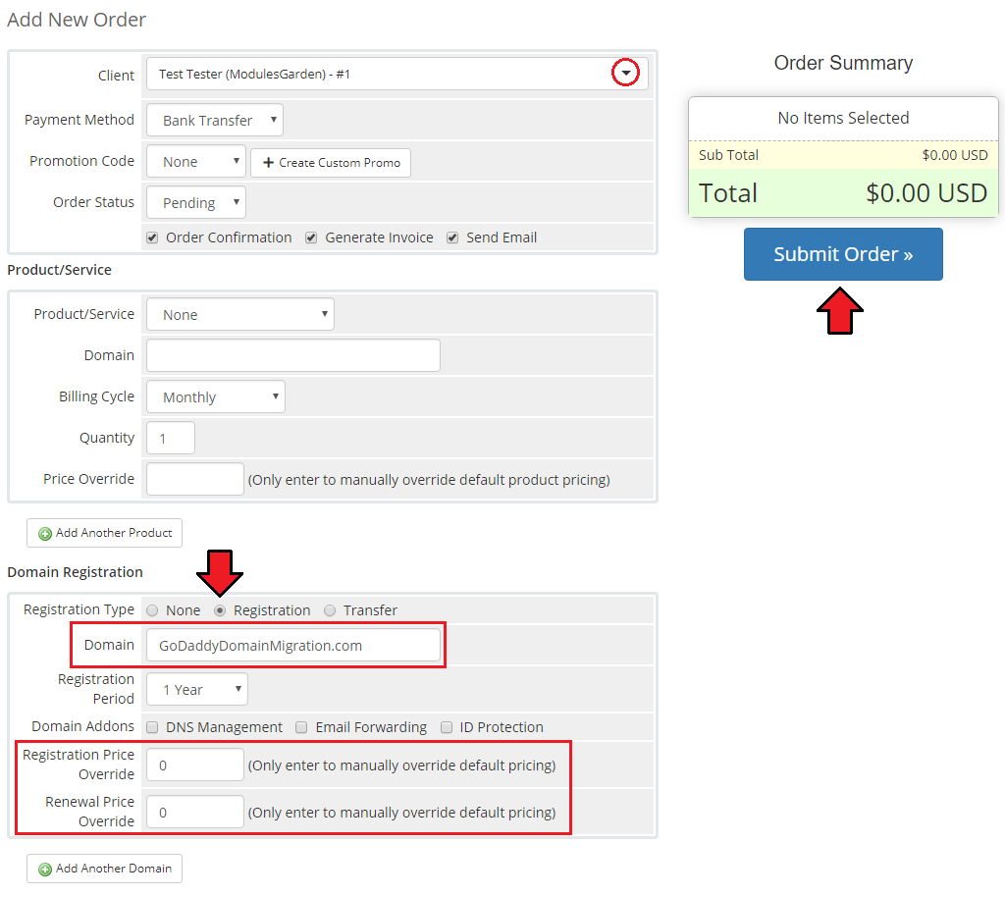Toggle Order Confirmation checkbox
The width and height of the screenshot is (1005, 897).
click(152, 237)
